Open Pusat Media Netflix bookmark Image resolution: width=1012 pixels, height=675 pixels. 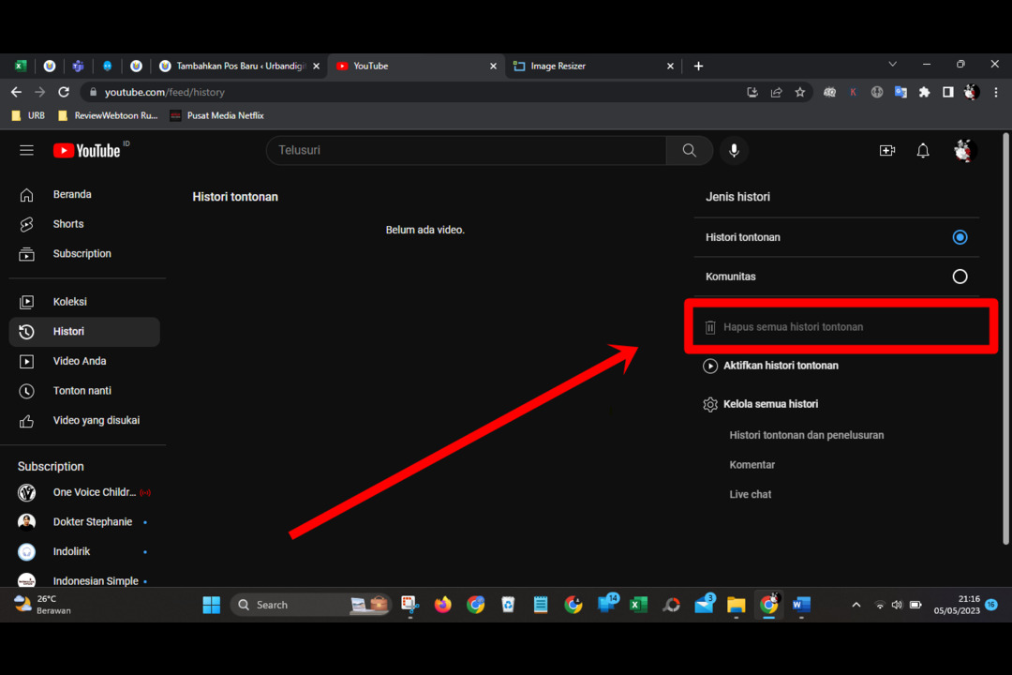pyautogui.click(x=216, y=115)
